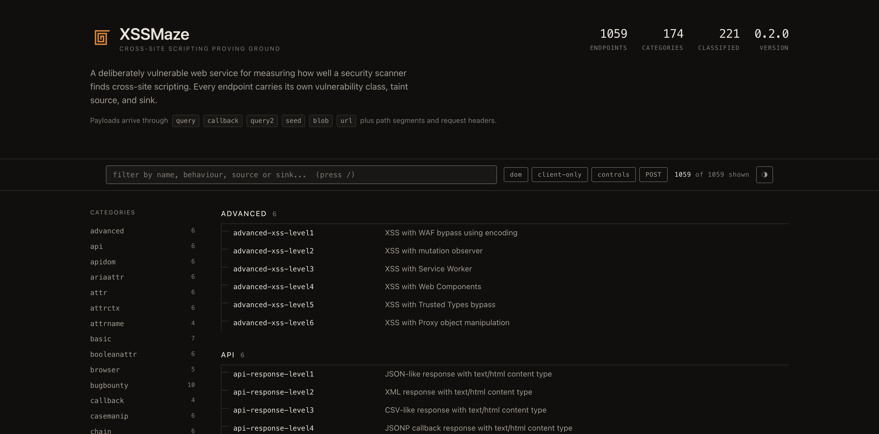The width and height of the screenshot is (879, 434).
Task: Click the query parameter tag
Action: pos(186,121)
